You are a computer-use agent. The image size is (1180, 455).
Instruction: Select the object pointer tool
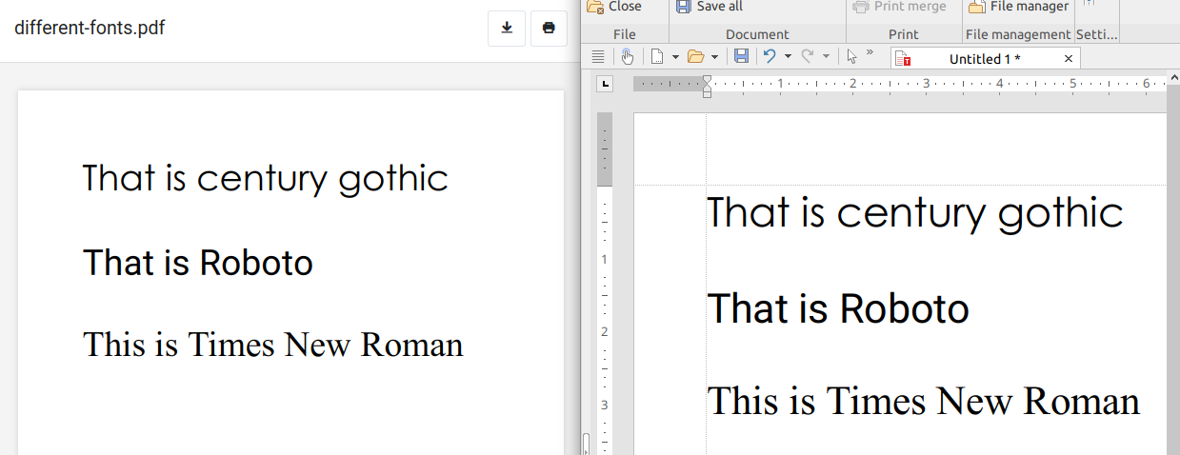[x=852, y=57]
